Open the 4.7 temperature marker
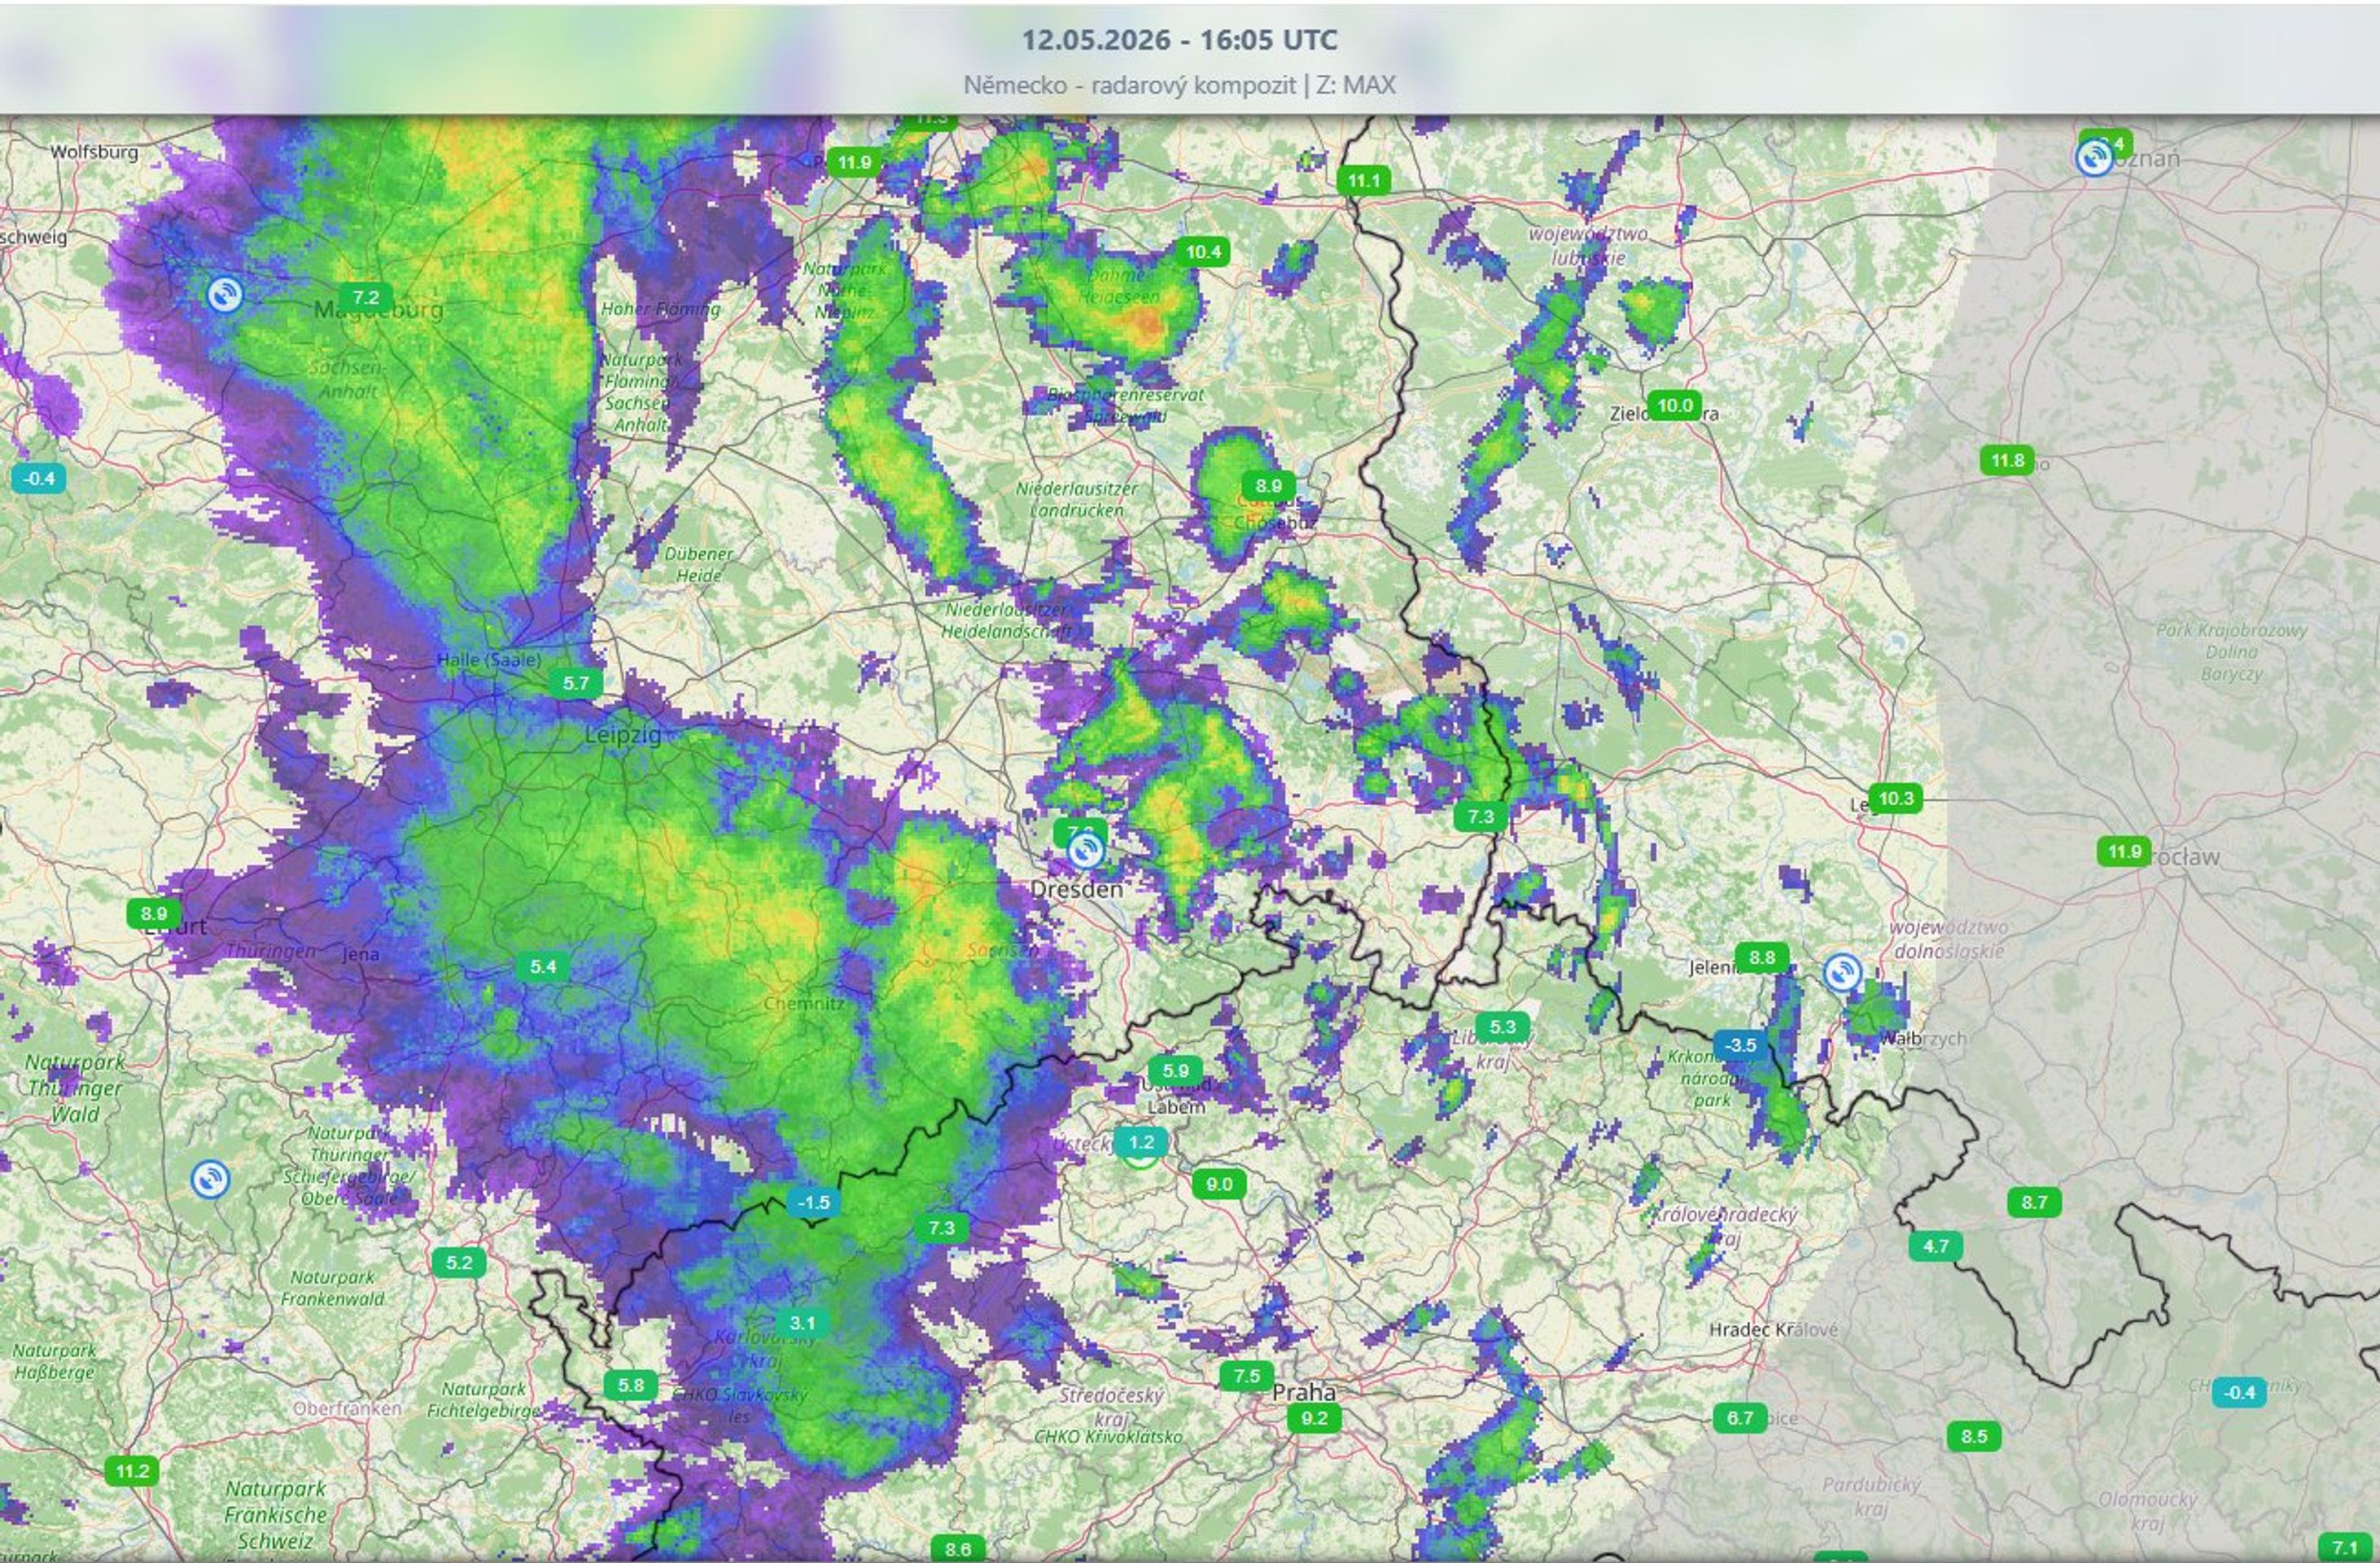The image size is (2380, 1563). [1936, 1246]
